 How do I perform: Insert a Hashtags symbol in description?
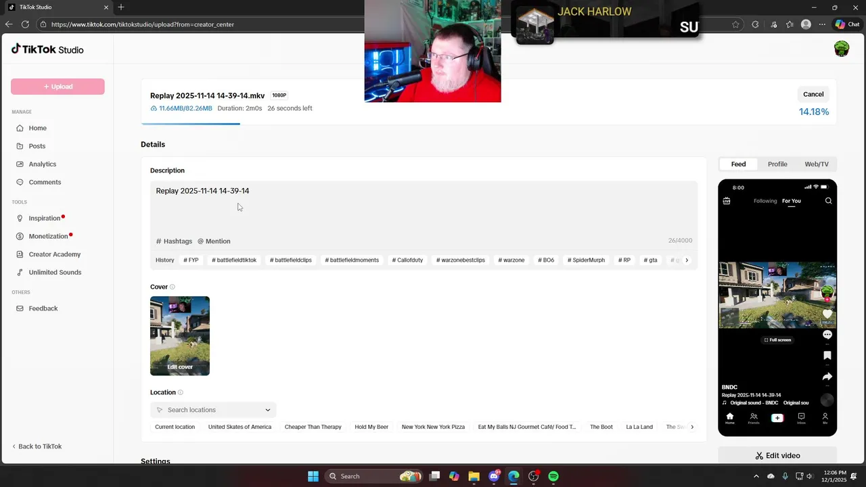(x=174, y=241)
